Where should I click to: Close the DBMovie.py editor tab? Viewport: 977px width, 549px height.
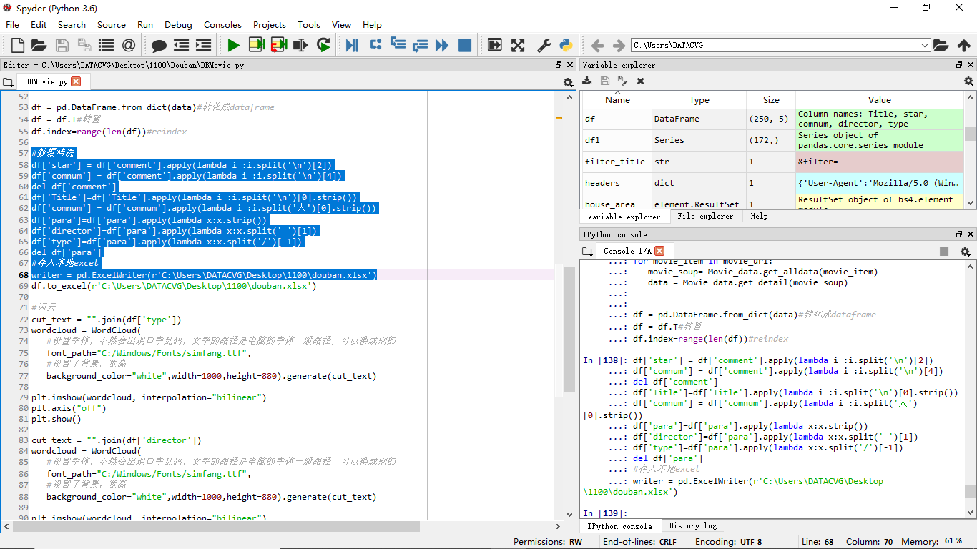[76, 81]
